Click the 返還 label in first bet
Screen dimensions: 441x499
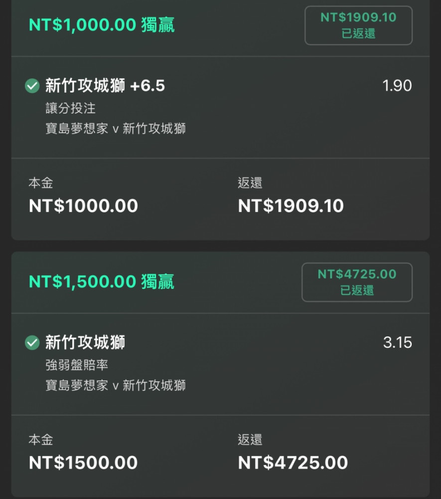coord(250,183)
